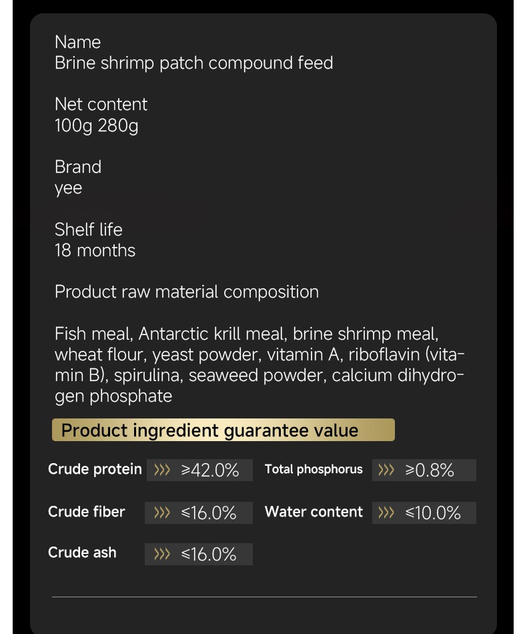527x634 pixels.
Task: Click the Fish meal ingredients paragraph
Action: [x=259, y=365]
